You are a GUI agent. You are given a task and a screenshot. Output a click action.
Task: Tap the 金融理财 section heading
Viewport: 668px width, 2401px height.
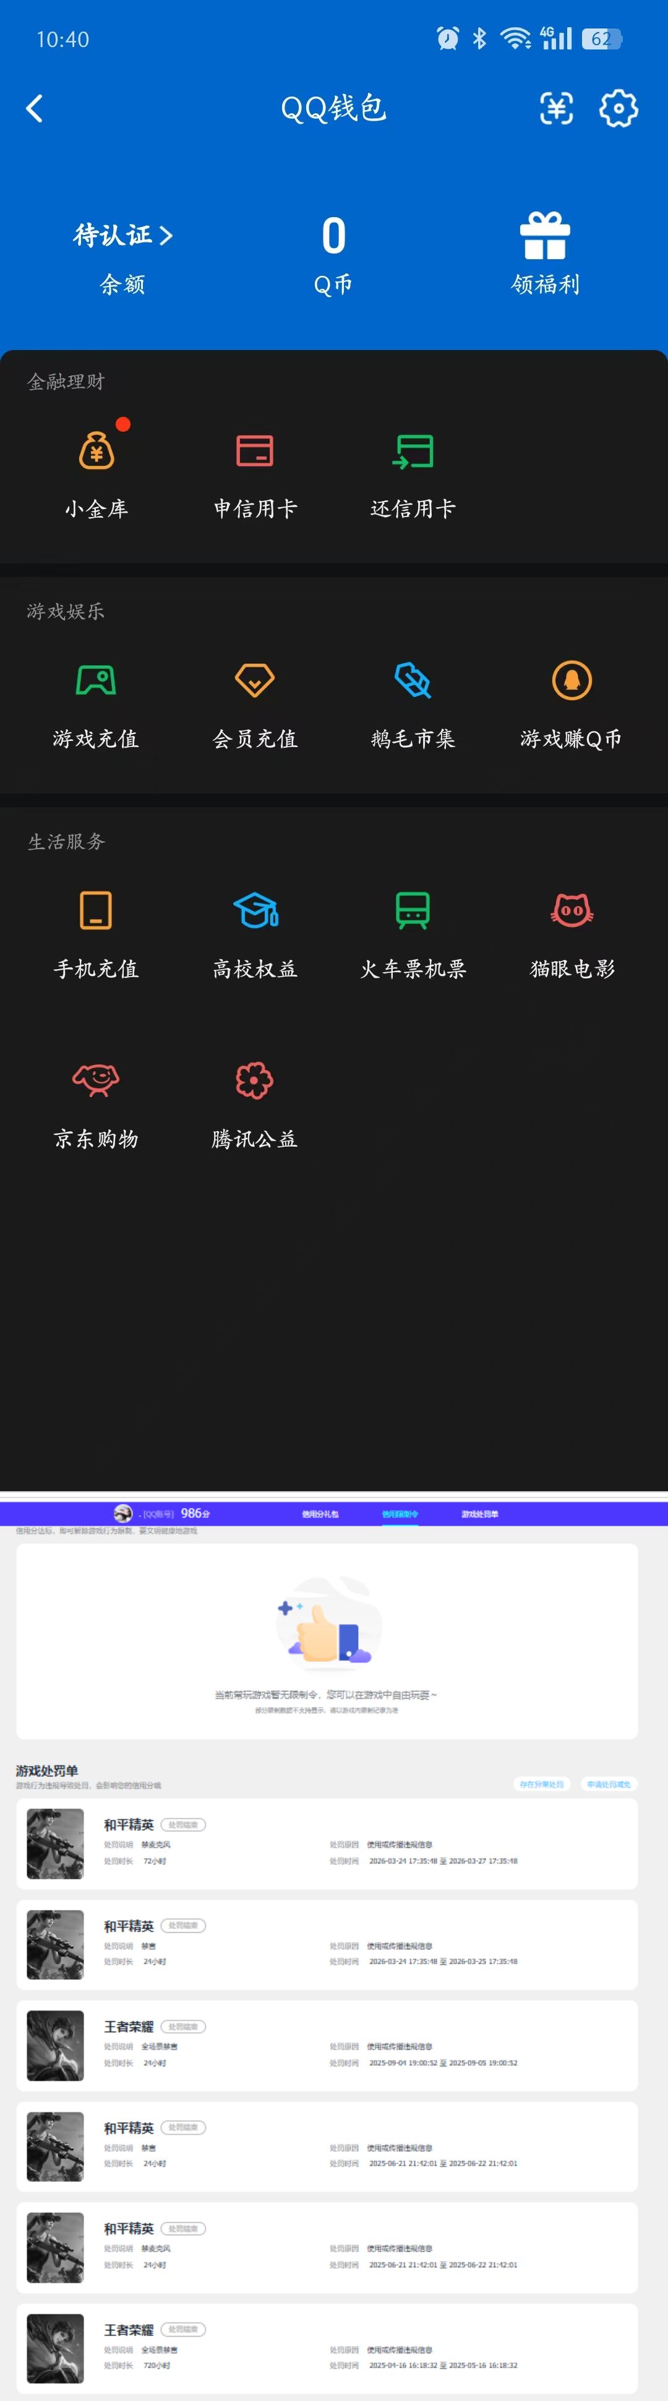(x=66, y=381)
